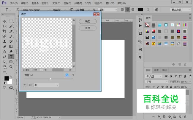Select the Hand tool
Screen dimensions: 193x120
click(4, 67)
